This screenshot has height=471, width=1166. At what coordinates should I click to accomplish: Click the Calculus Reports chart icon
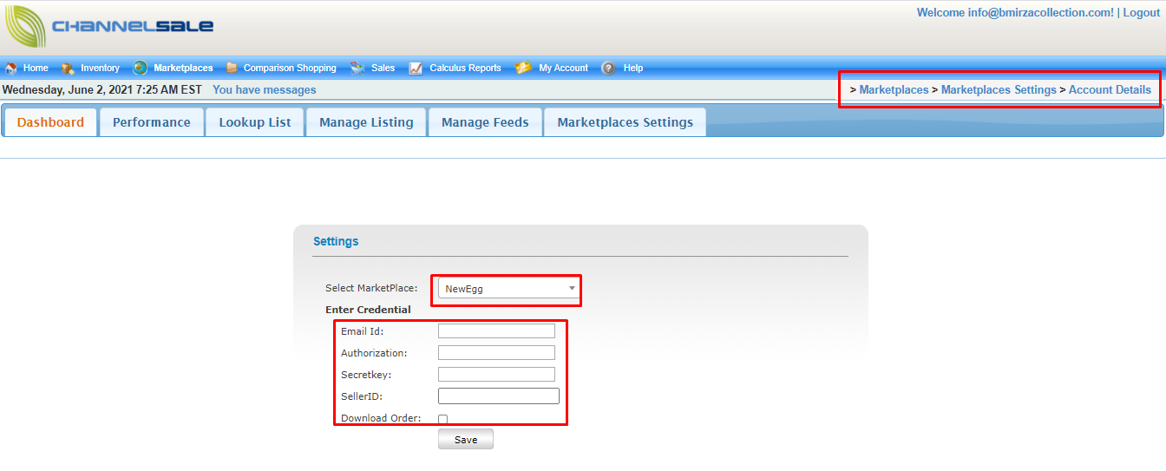(416, 68)
